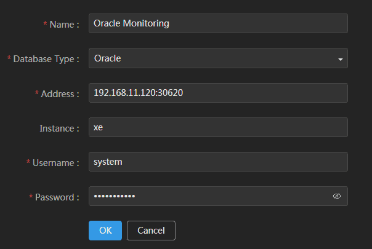This screenshot has height=249, width=372.
Task: Click the Database Type dropdown arrow
Action: click(340, 59)
